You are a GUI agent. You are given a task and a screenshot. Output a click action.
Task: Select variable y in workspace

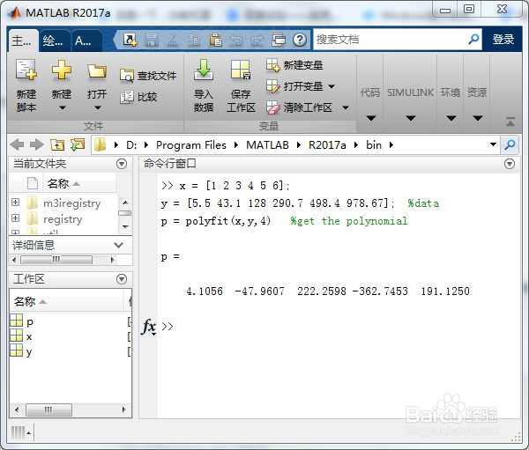point(29,351)
